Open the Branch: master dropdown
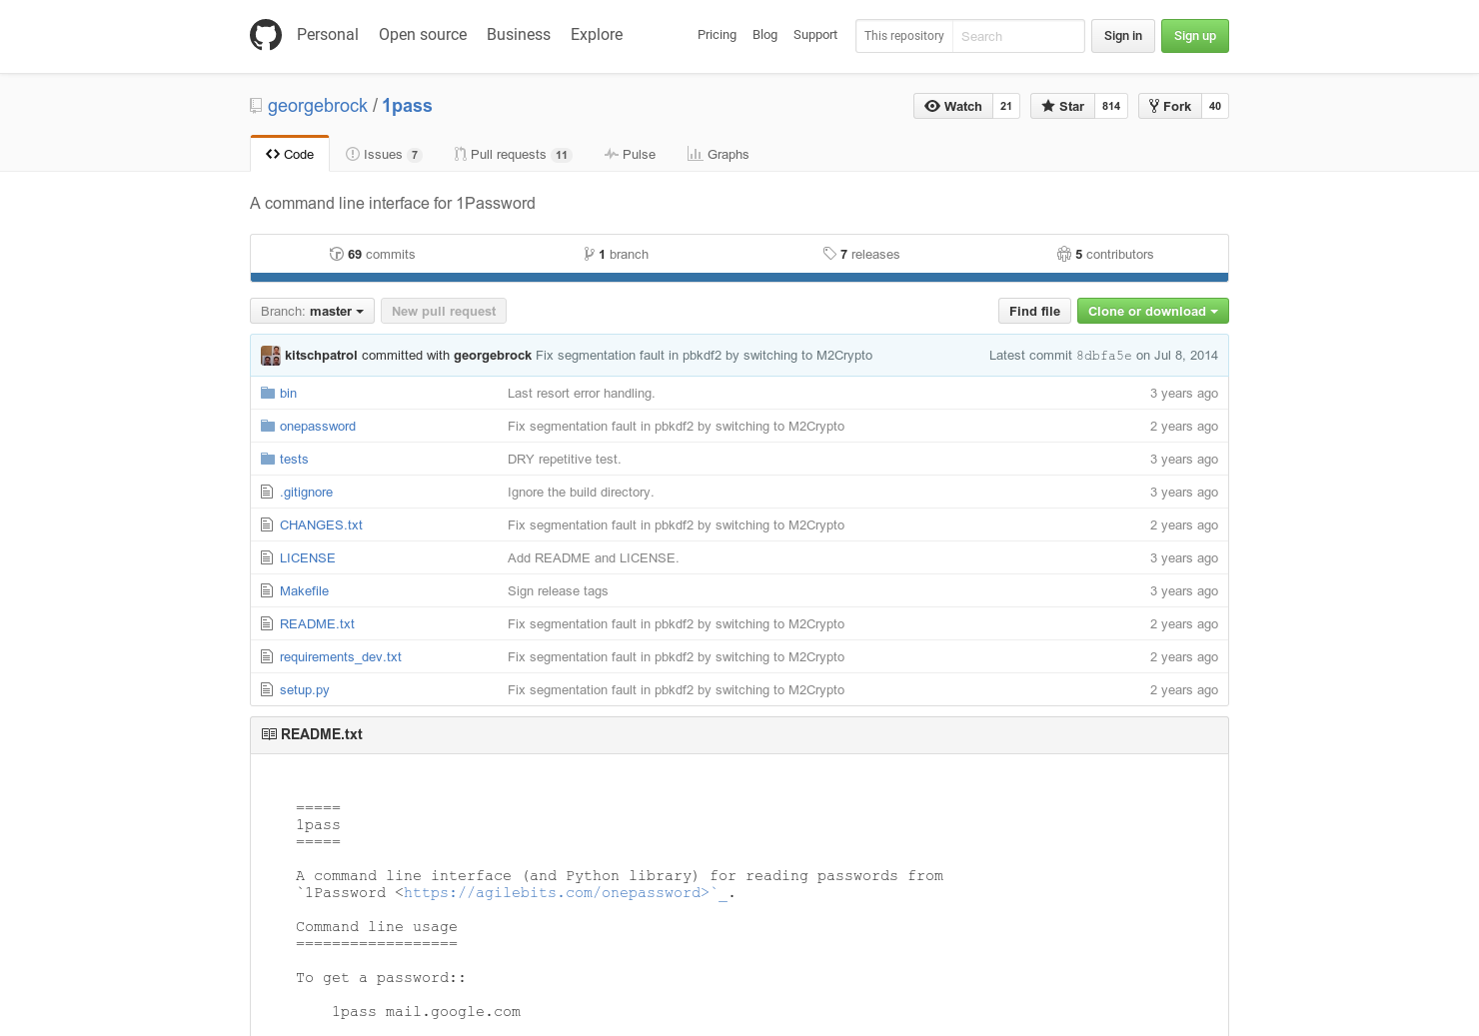 pos(312,311)
